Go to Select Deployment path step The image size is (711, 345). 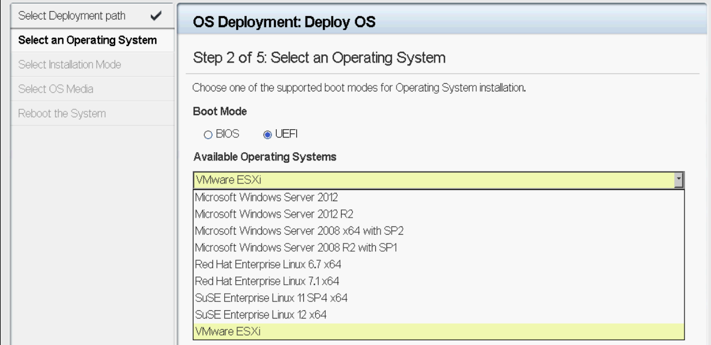[x=93, y=16]
